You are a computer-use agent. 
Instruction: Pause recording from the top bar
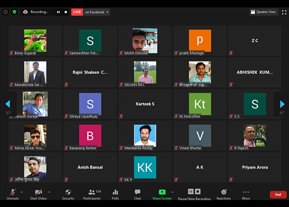(58, 12)
